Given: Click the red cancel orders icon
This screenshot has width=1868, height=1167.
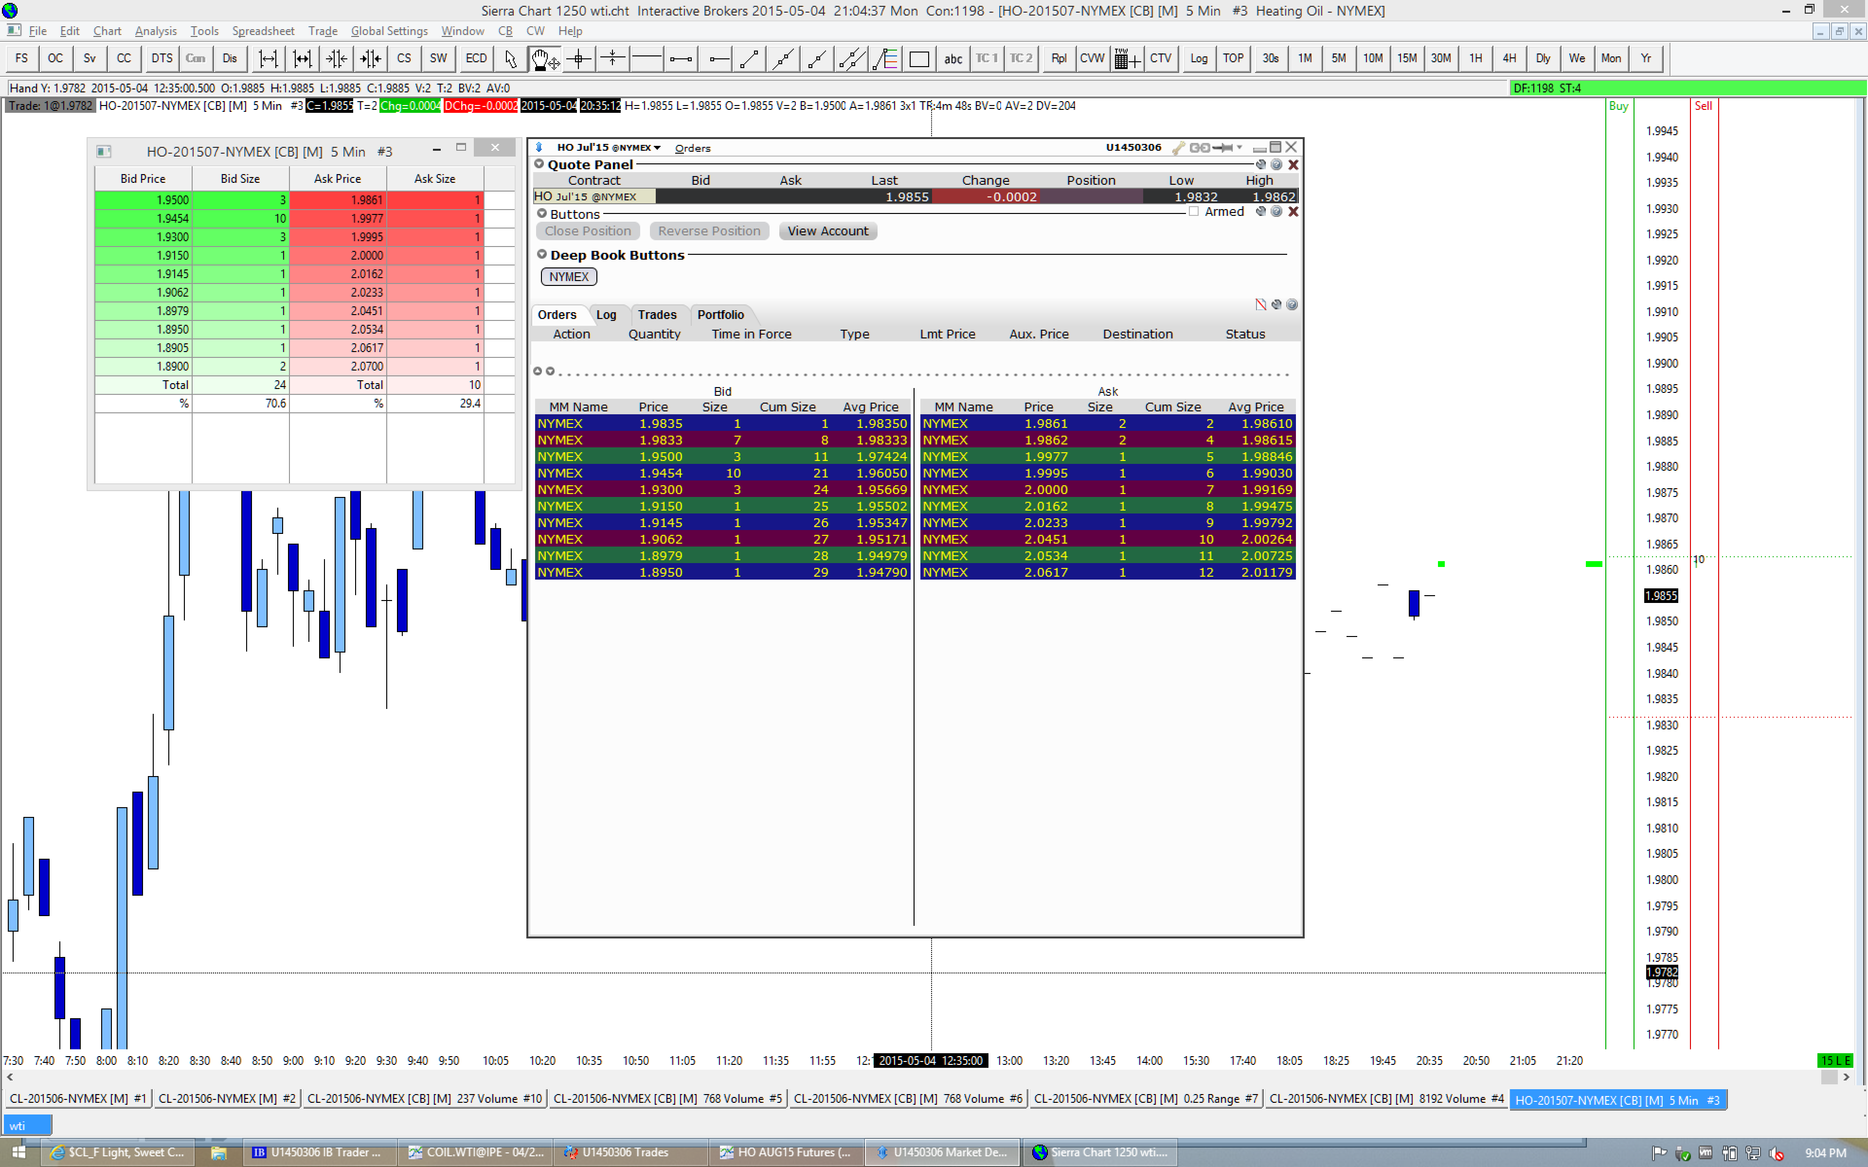Looking at the screenshot, I should point(1260,304).
